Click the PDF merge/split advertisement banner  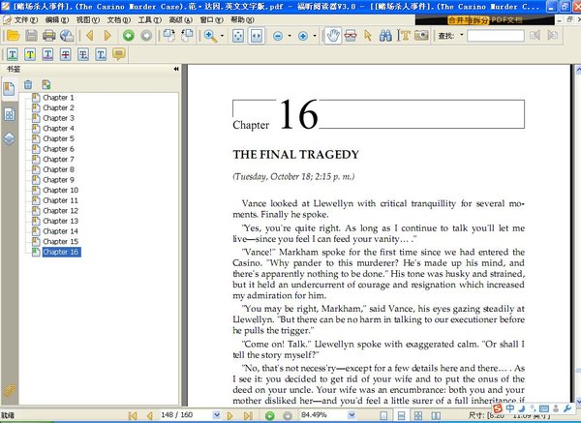tap(485, 20)
